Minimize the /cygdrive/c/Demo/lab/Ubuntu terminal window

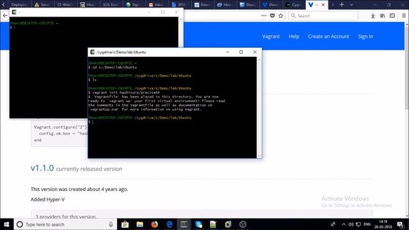coord(228,52)
